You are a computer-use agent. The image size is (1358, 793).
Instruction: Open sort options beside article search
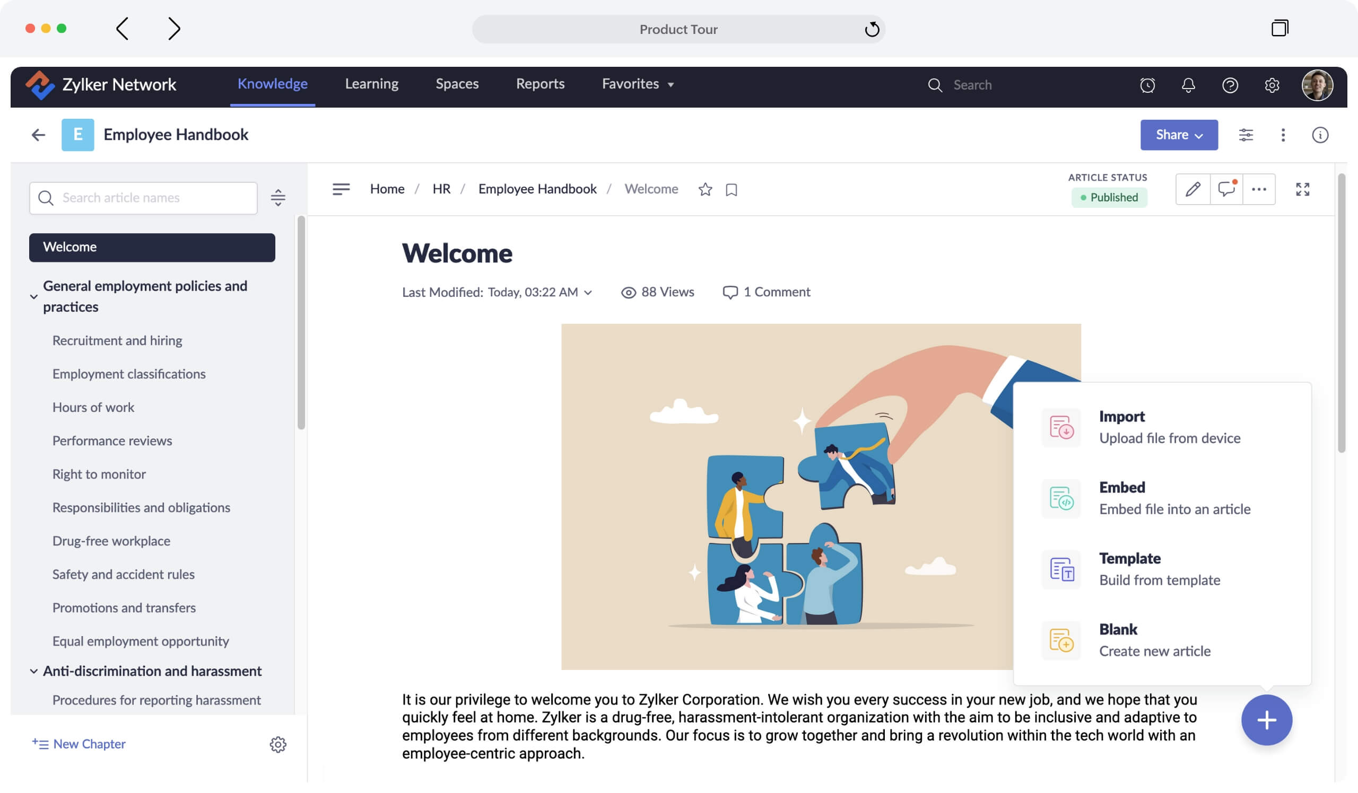278,198
